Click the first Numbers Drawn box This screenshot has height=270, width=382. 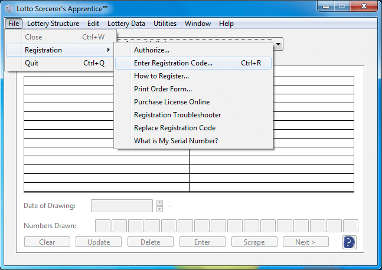103,226
